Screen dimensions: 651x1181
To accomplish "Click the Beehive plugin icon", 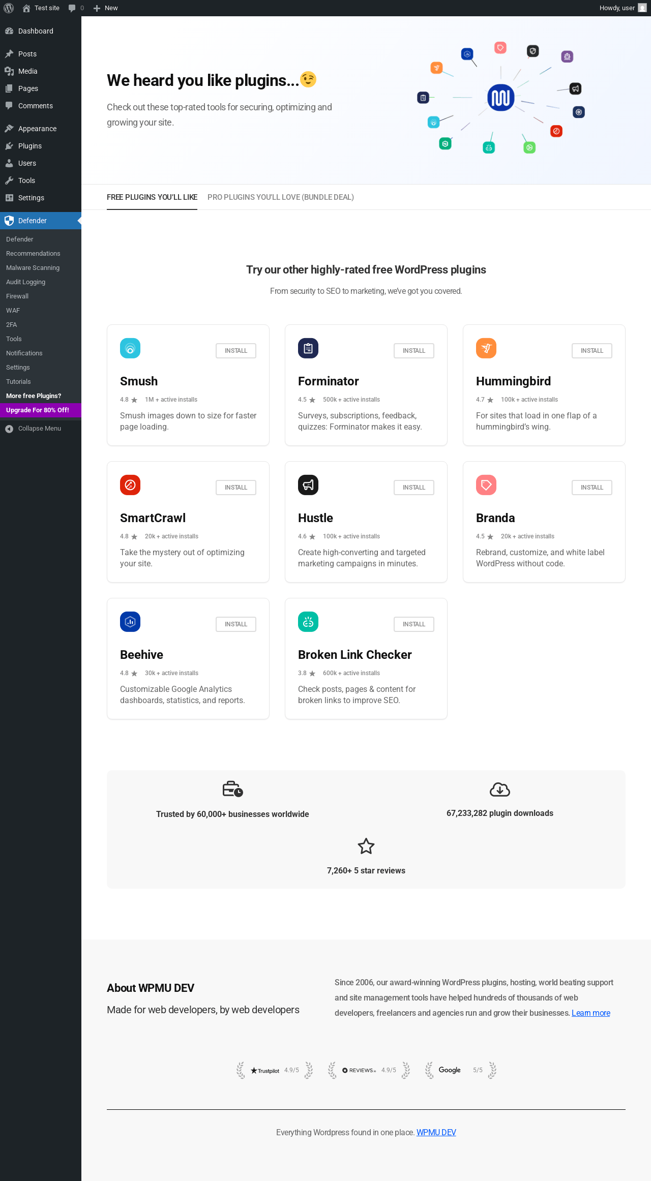I will pyautogui.click(x=130, y=622).
